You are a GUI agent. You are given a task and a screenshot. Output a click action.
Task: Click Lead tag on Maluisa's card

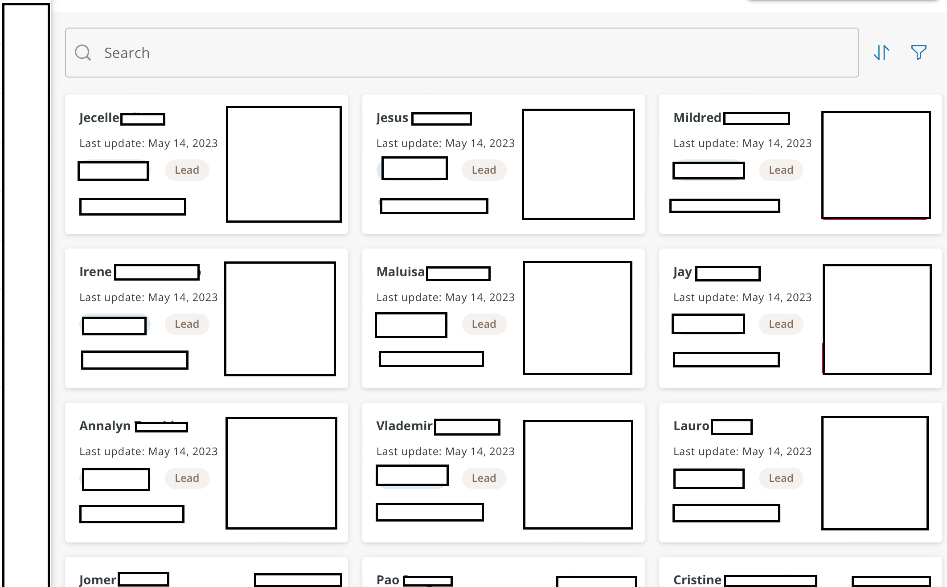coord(484,324)
